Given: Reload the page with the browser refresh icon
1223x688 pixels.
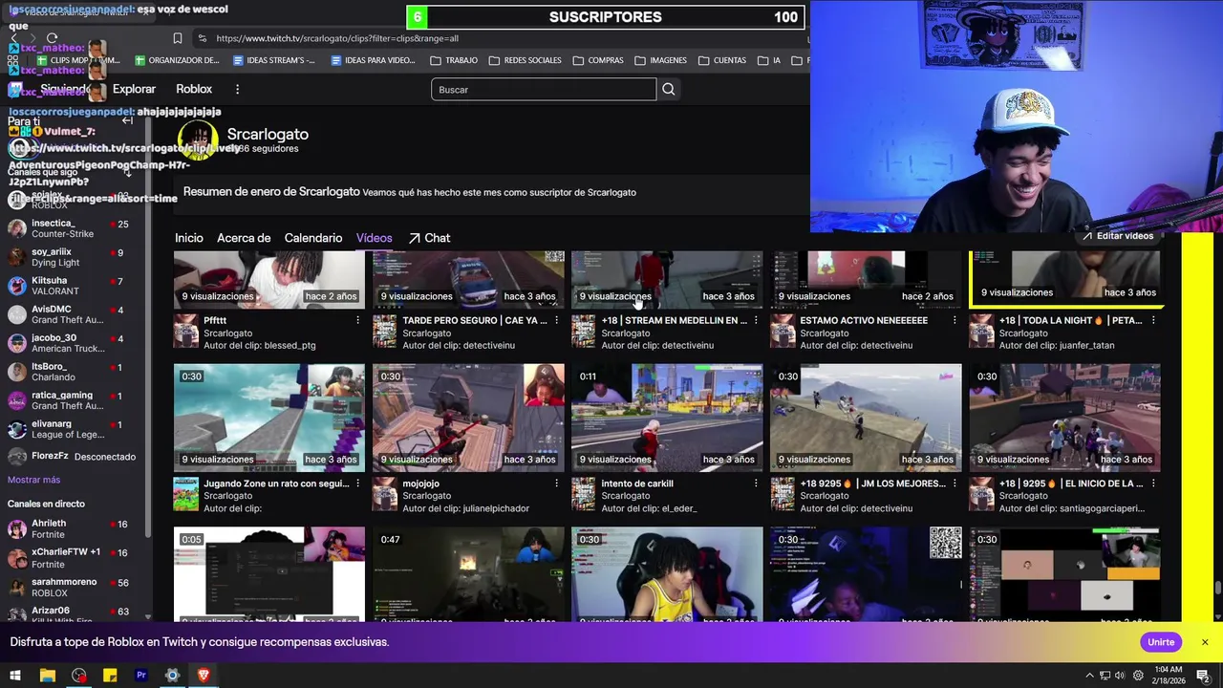Looking at the screenshot, I should 52,38.
